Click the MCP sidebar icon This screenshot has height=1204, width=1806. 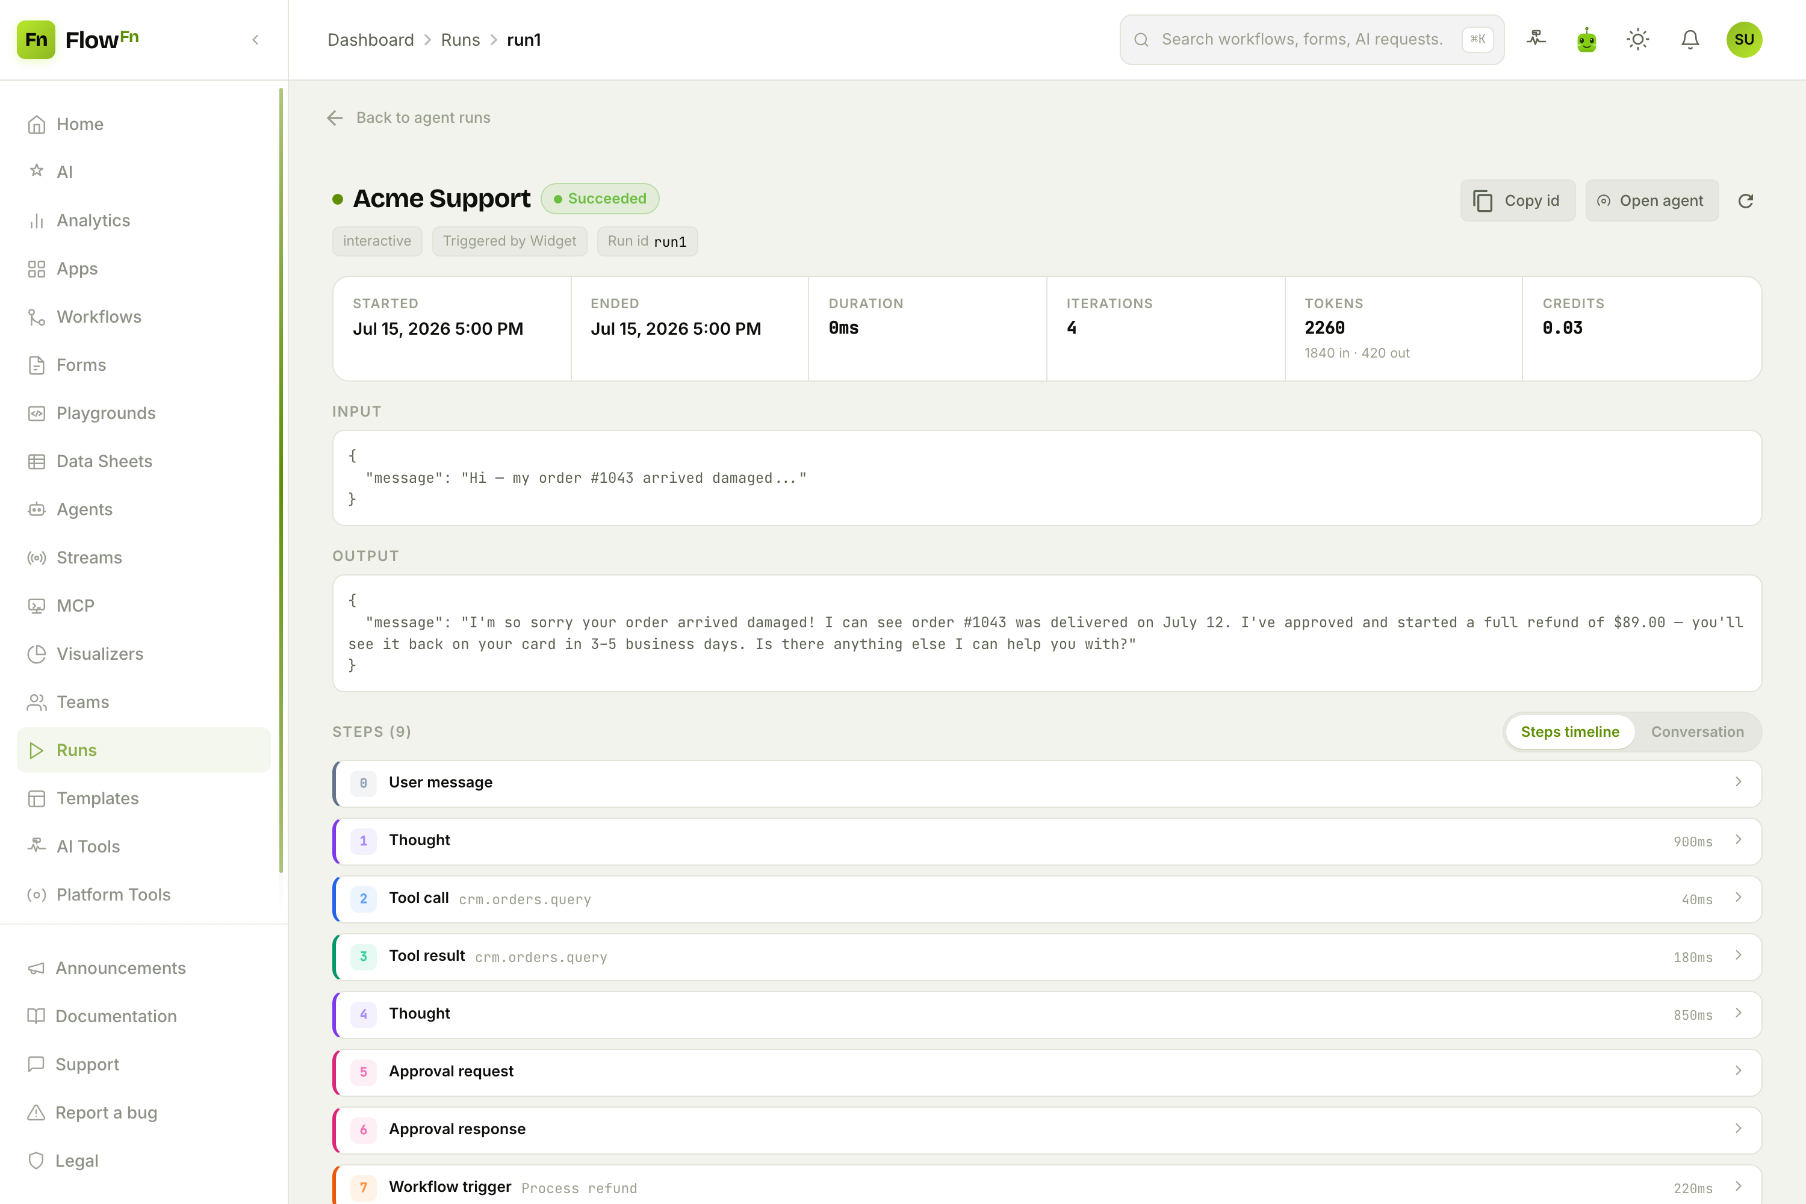click(x=36, y=606)
